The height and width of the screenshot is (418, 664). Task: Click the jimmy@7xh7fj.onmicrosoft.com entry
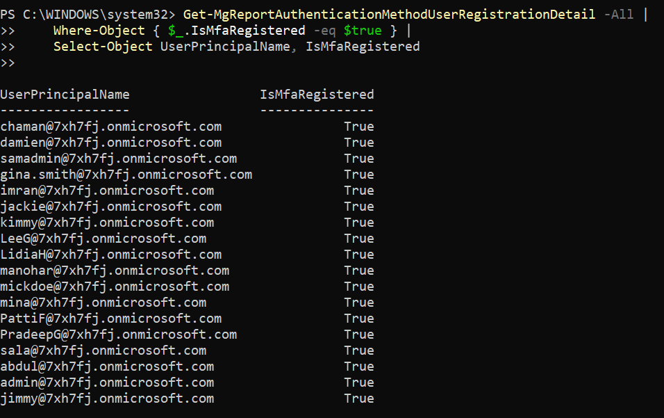click(x=107, y=399)
